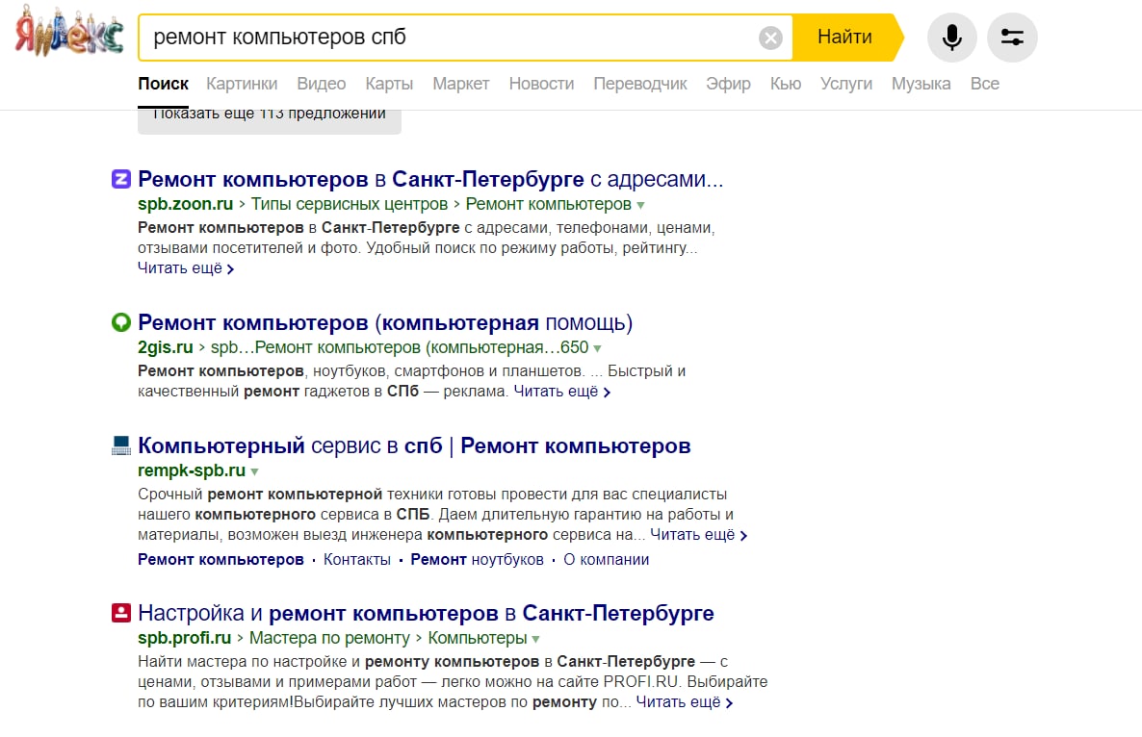Open the О компании sitelink

tap(606, 559)
